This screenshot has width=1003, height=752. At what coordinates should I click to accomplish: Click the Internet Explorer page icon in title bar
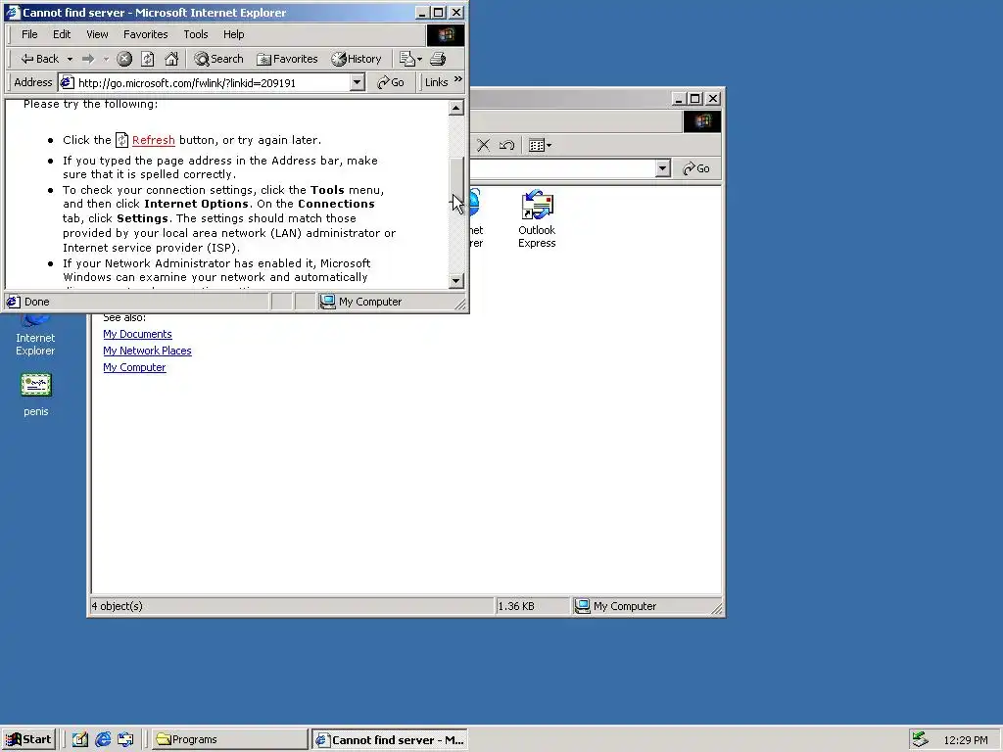coord(12,12)
